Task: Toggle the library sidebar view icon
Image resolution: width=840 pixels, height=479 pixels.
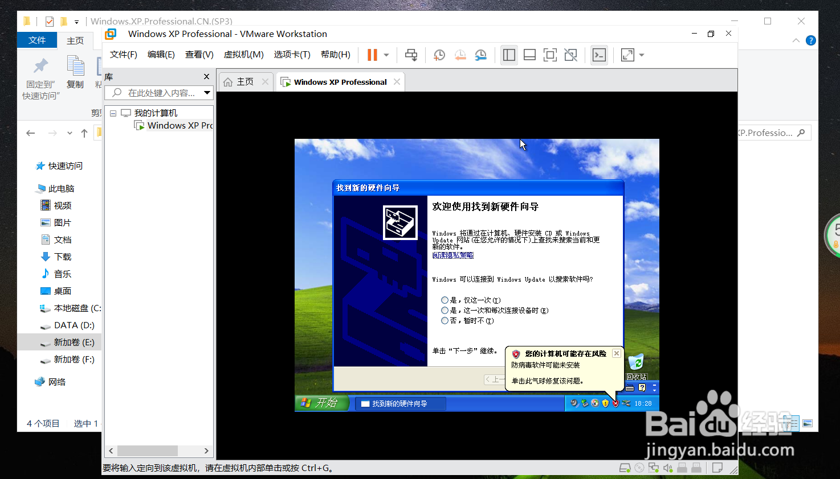Action: [509, 55]
